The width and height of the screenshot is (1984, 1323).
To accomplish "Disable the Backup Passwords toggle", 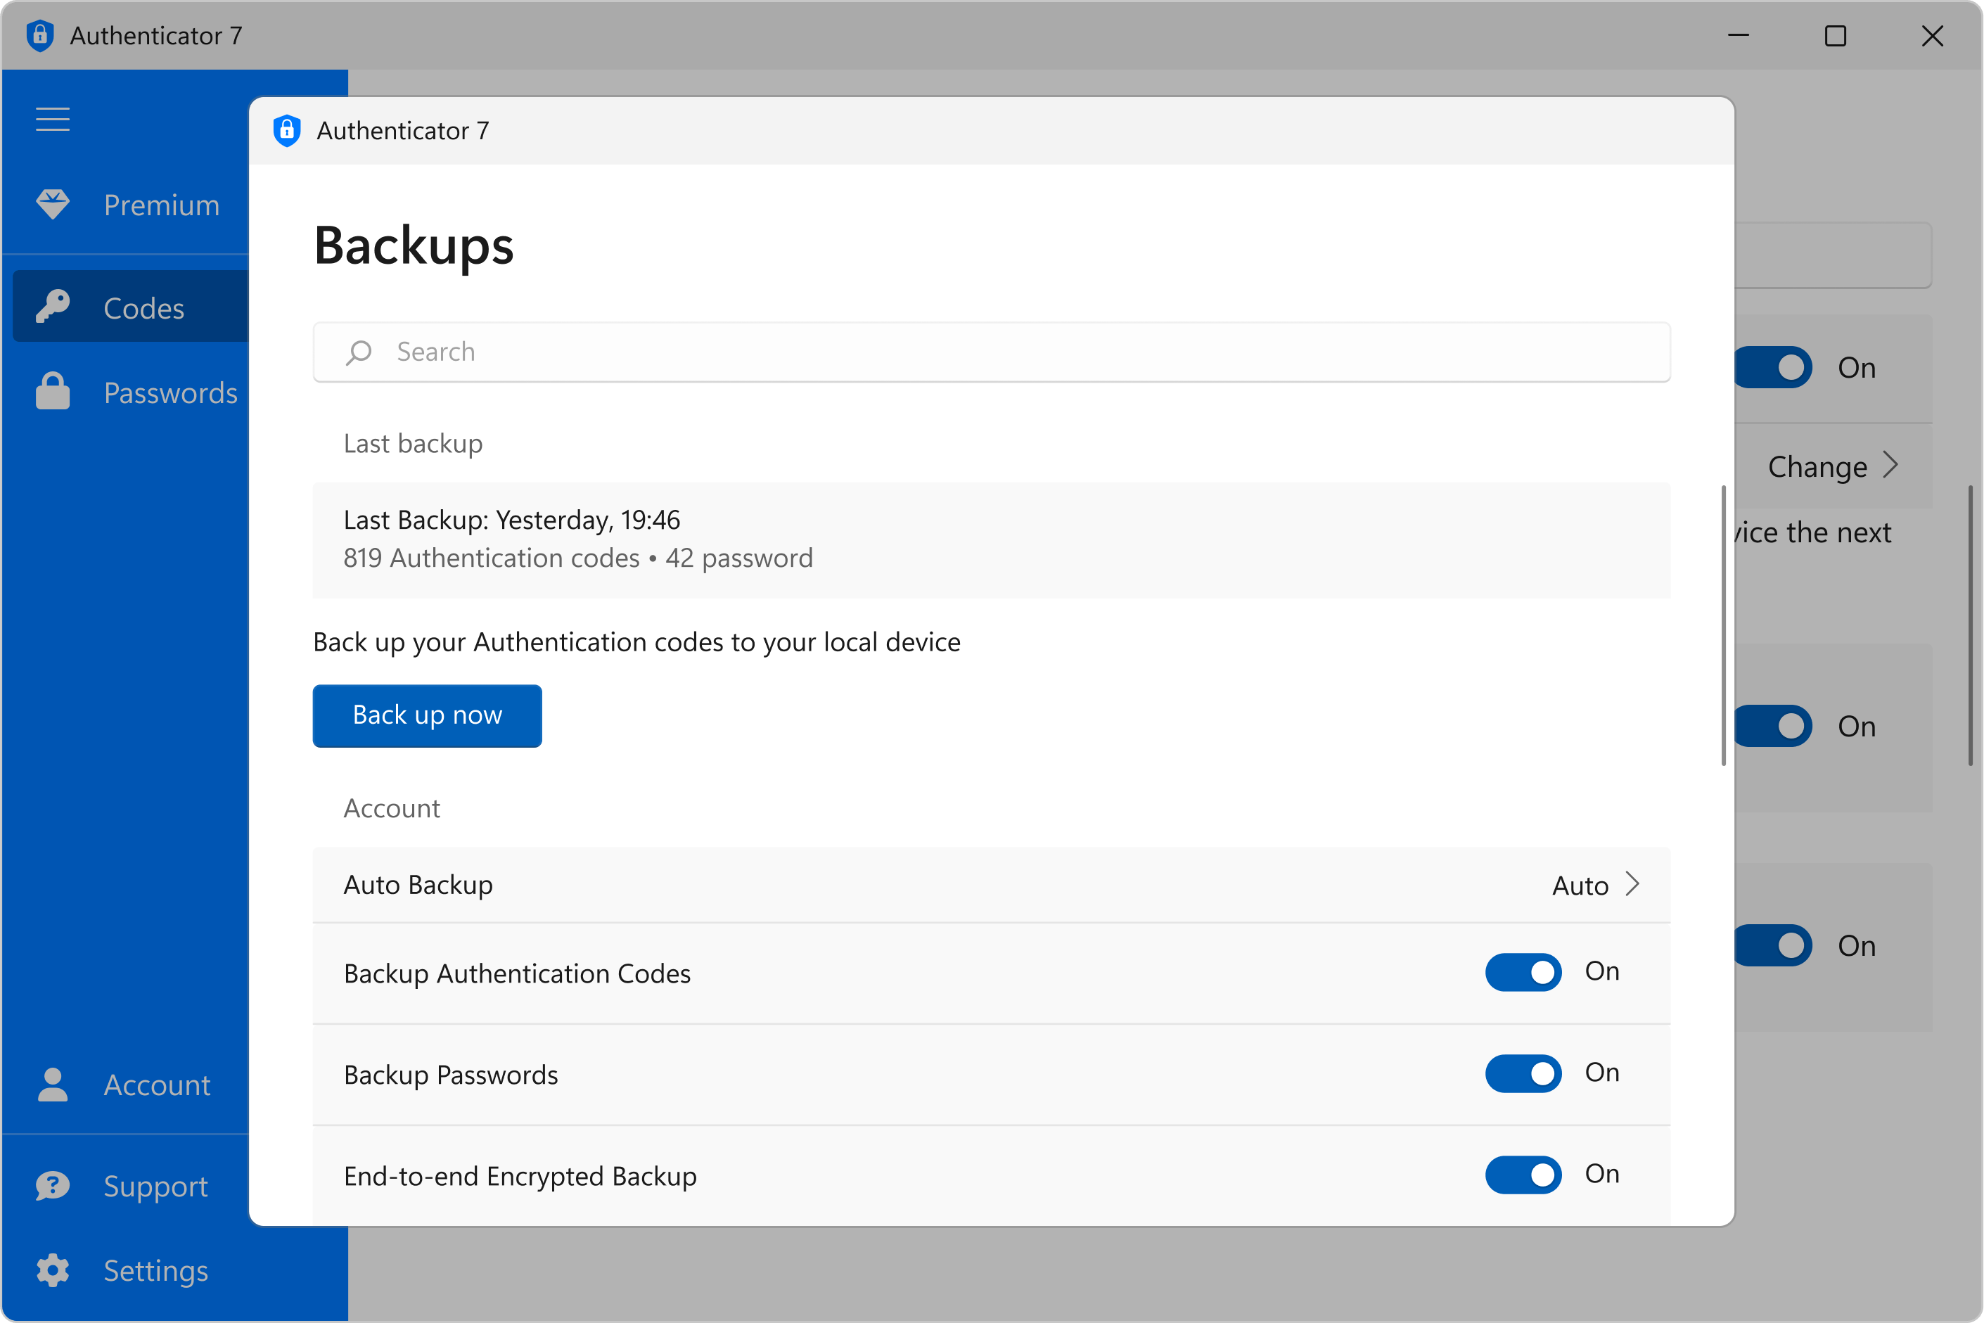I will pos(1523,1073).
